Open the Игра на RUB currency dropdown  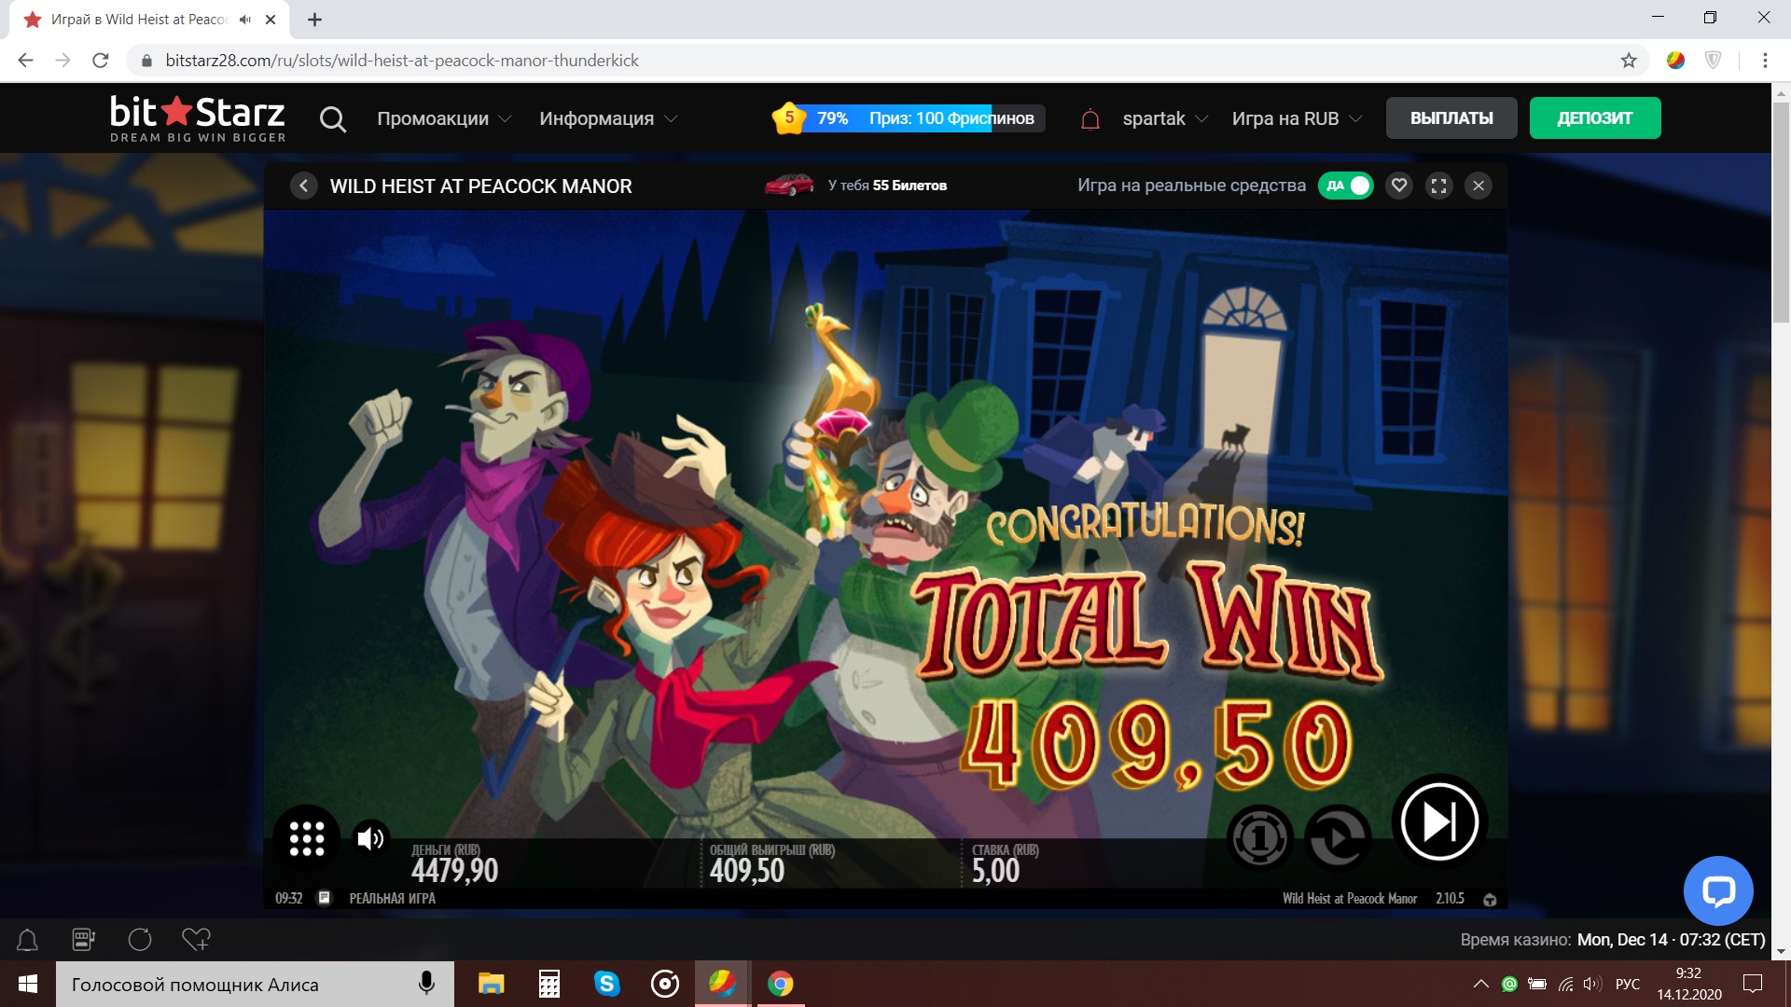click(1297, 118)
